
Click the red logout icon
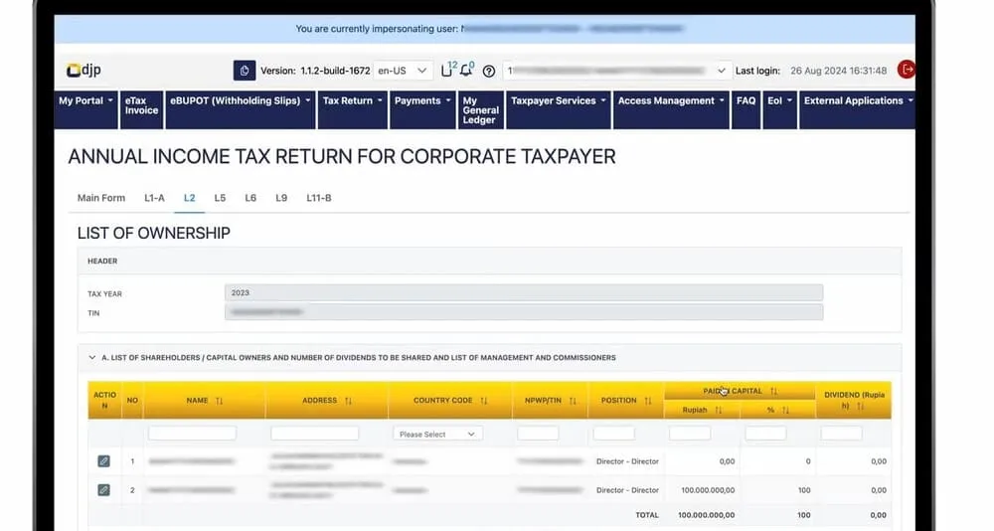(907, 70)
